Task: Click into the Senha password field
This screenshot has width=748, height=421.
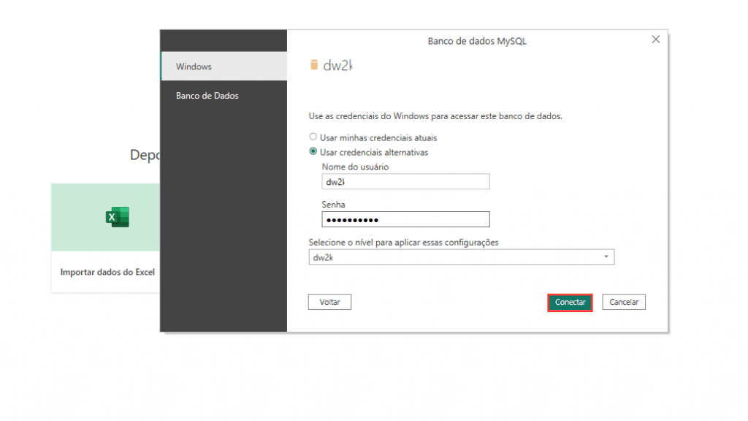Action: point(405,220)
